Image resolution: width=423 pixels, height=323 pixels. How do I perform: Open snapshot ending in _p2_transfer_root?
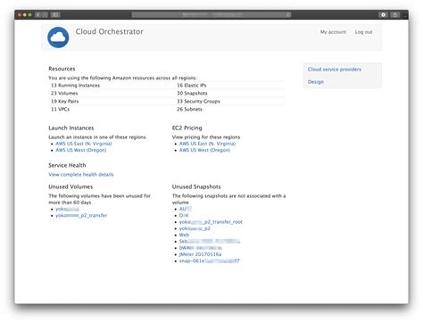click(211, 222)
